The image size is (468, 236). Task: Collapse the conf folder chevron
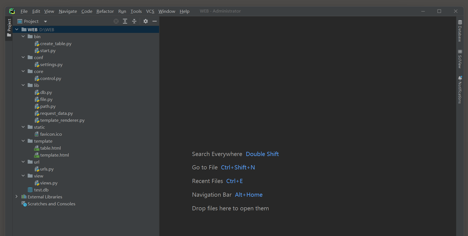[23, 57]
